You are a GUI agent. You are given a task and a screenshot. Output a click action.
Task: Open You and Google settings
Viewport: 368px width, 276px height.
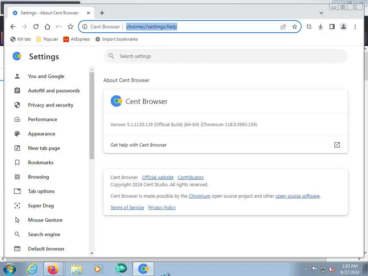(46, 76)
